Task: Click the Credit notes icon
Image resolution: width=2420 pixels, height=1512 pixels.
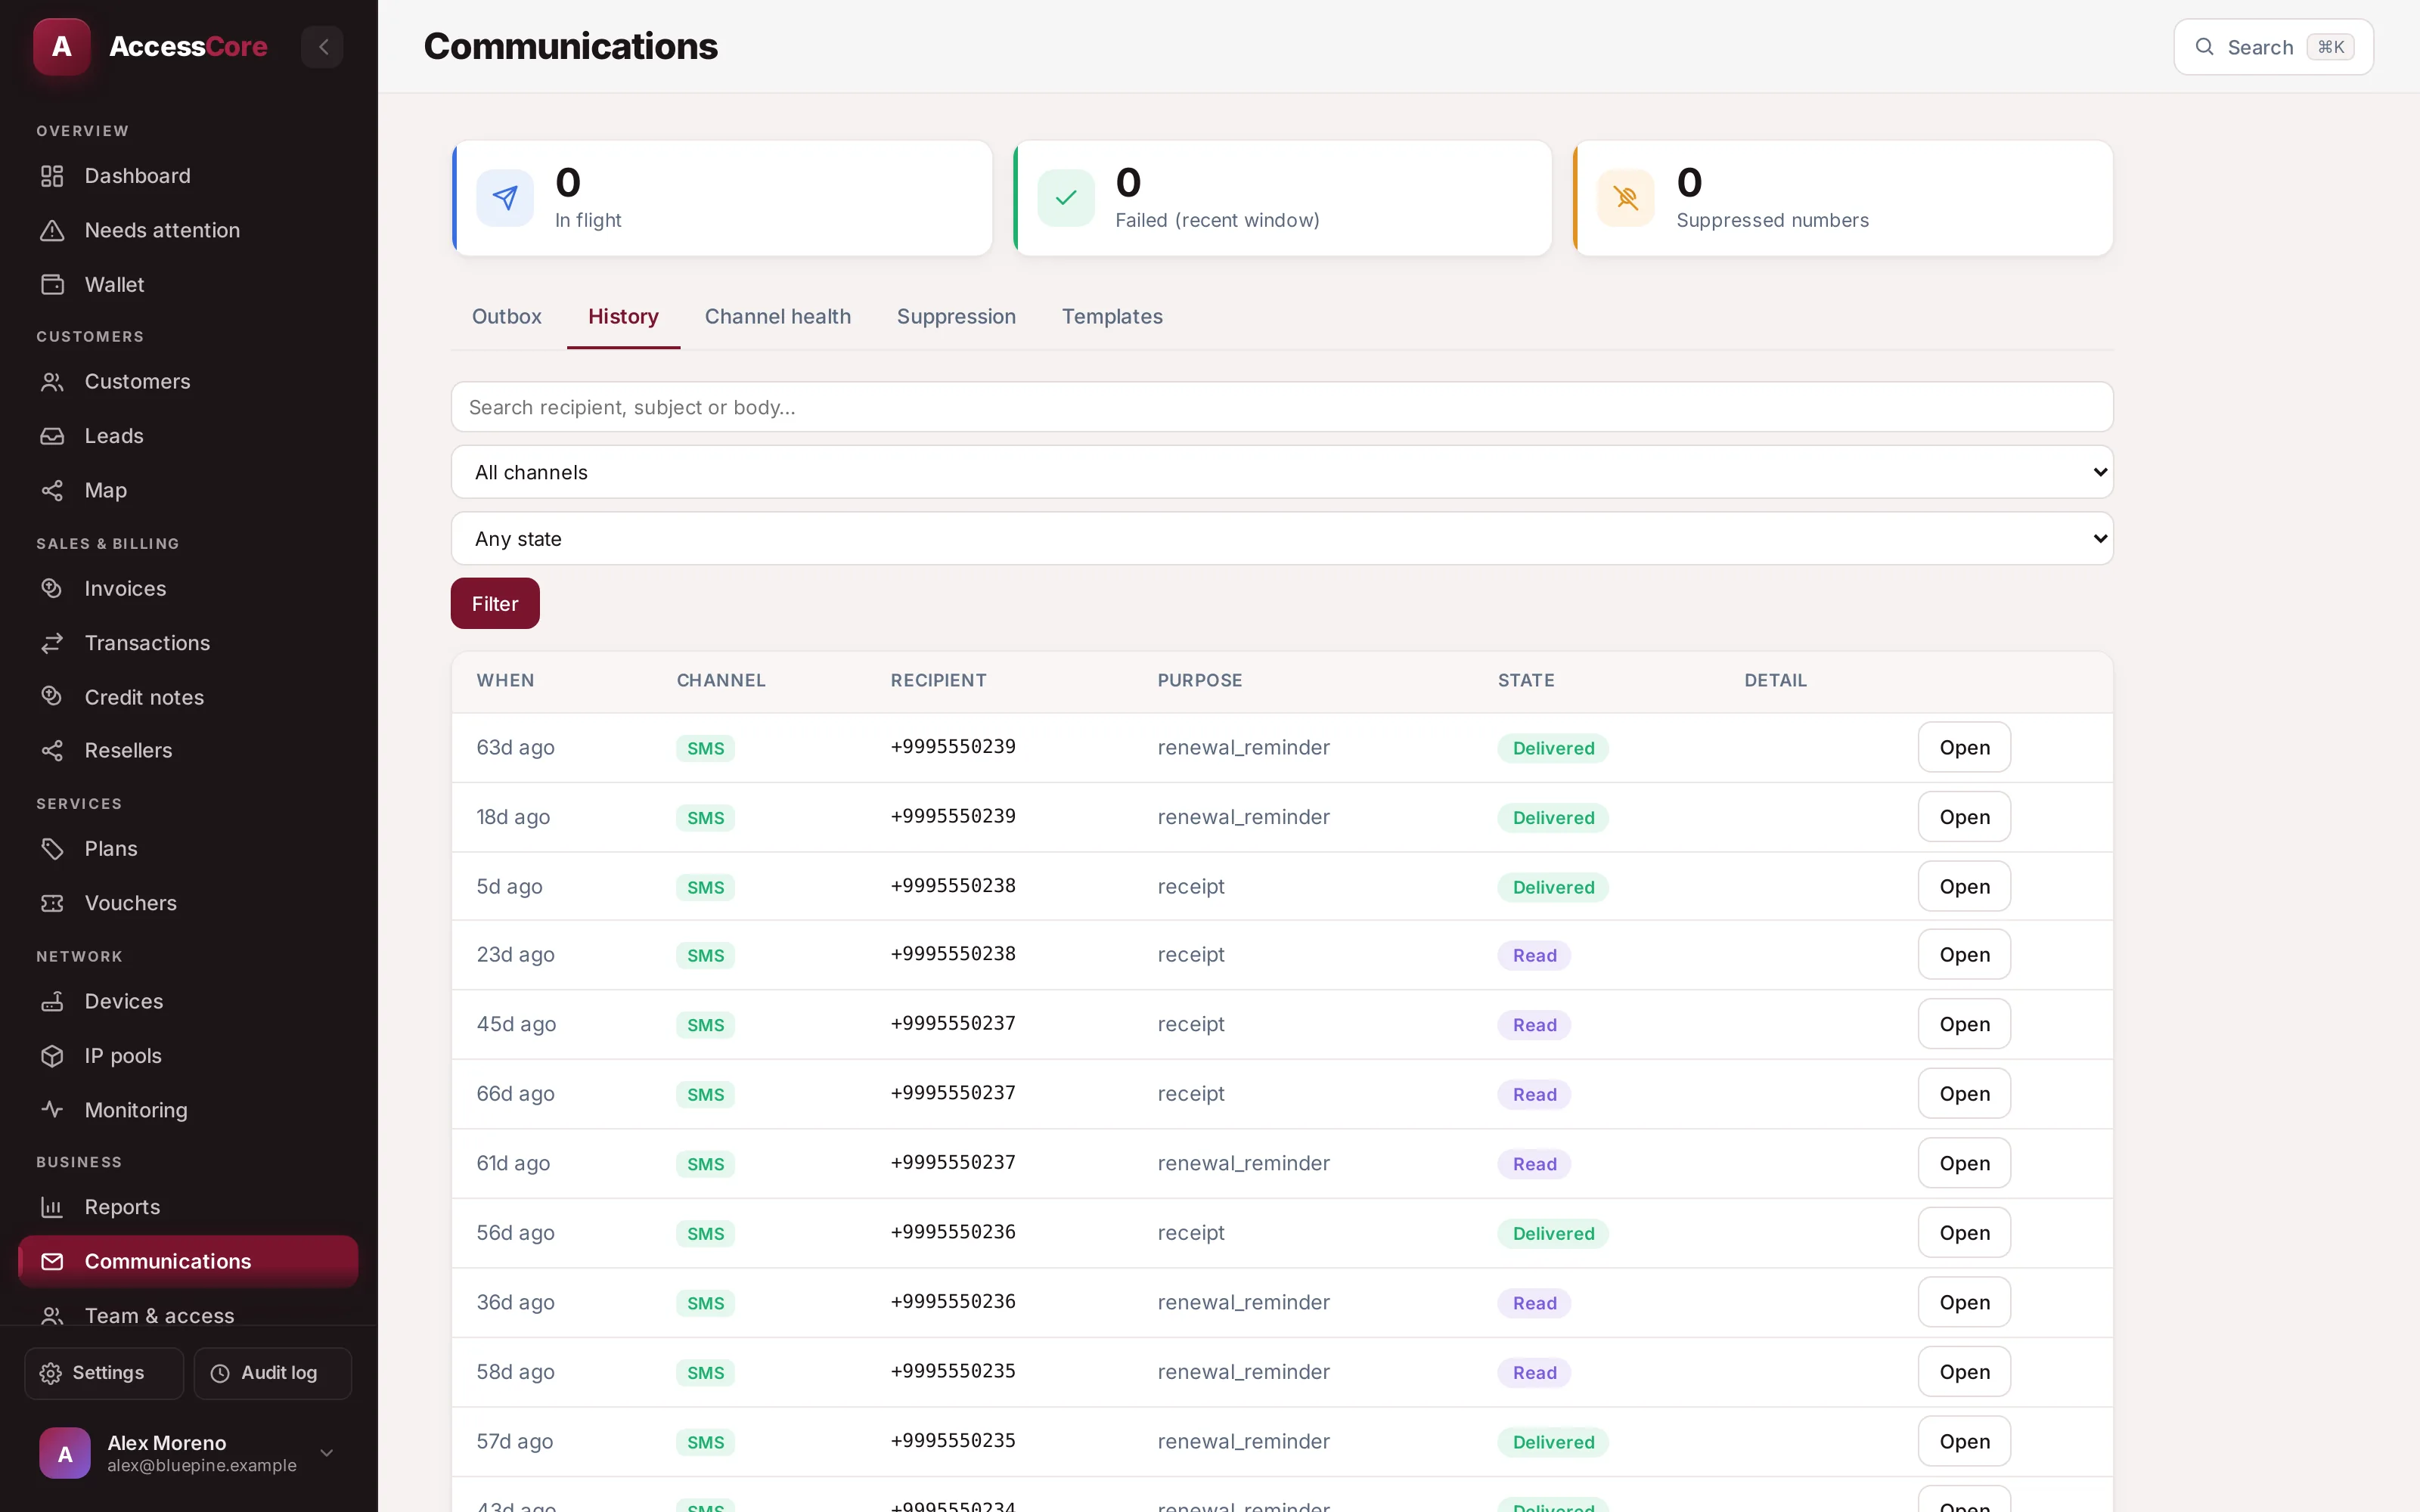Action: (x=52, y=697)
